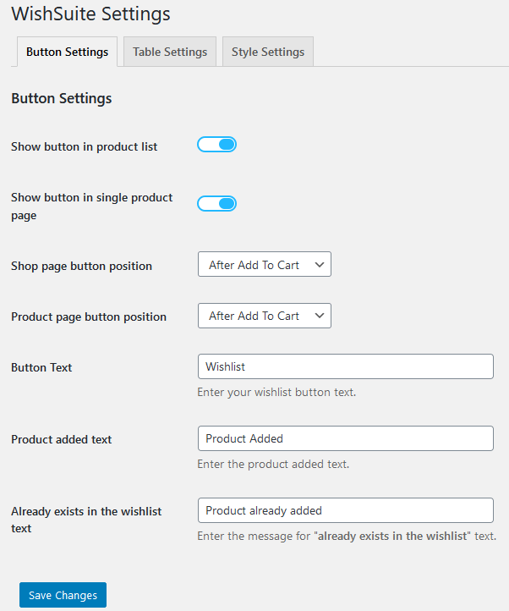Click the 'Button Settings' section heading

point(62,98)
